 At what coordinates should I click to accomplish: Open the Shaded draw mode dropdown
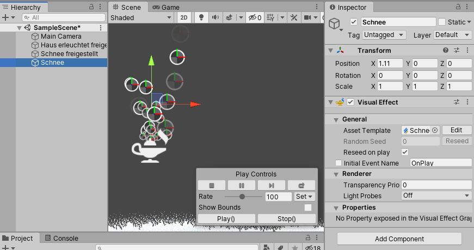[140, 17]
